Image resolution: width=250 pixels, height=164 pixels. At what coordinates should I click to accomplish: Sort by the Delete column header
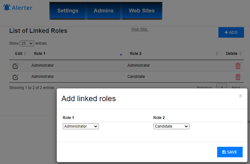(x=233, y=54)
